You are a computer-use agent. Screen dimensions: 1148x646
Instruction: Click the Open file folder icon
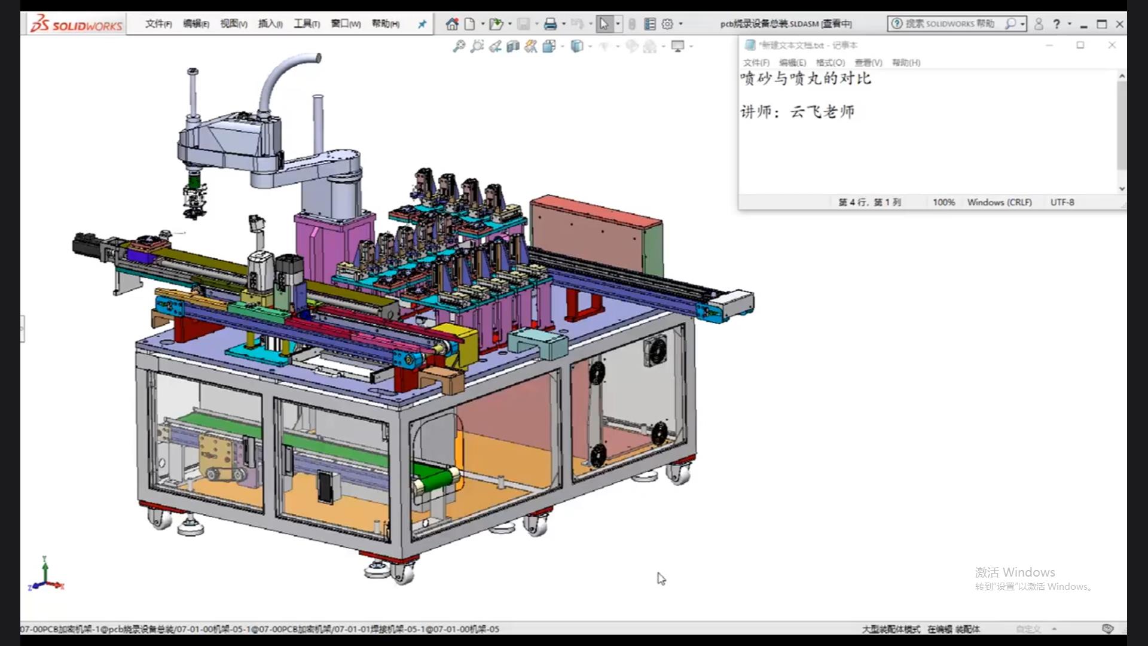point(496,24)
